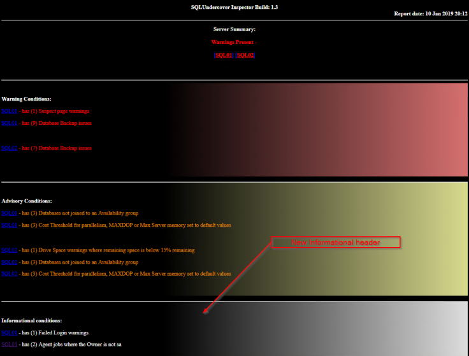Select 'has (1) Suspect page warnings' text

[x=55, y=111]
